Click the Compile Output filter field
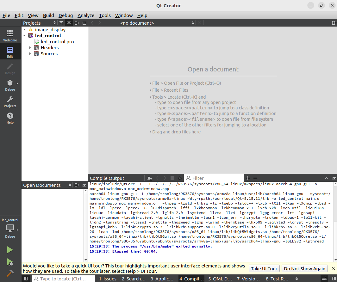The width and height of the screenshot is (337, 282). 214,178
